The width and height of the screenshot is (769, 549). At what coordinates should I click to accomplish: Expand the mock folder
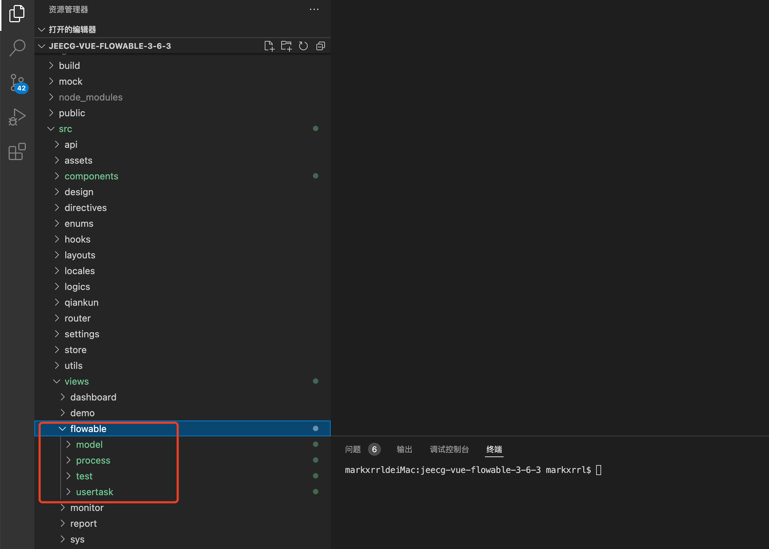pyautogui.click(x=182, y=81)
